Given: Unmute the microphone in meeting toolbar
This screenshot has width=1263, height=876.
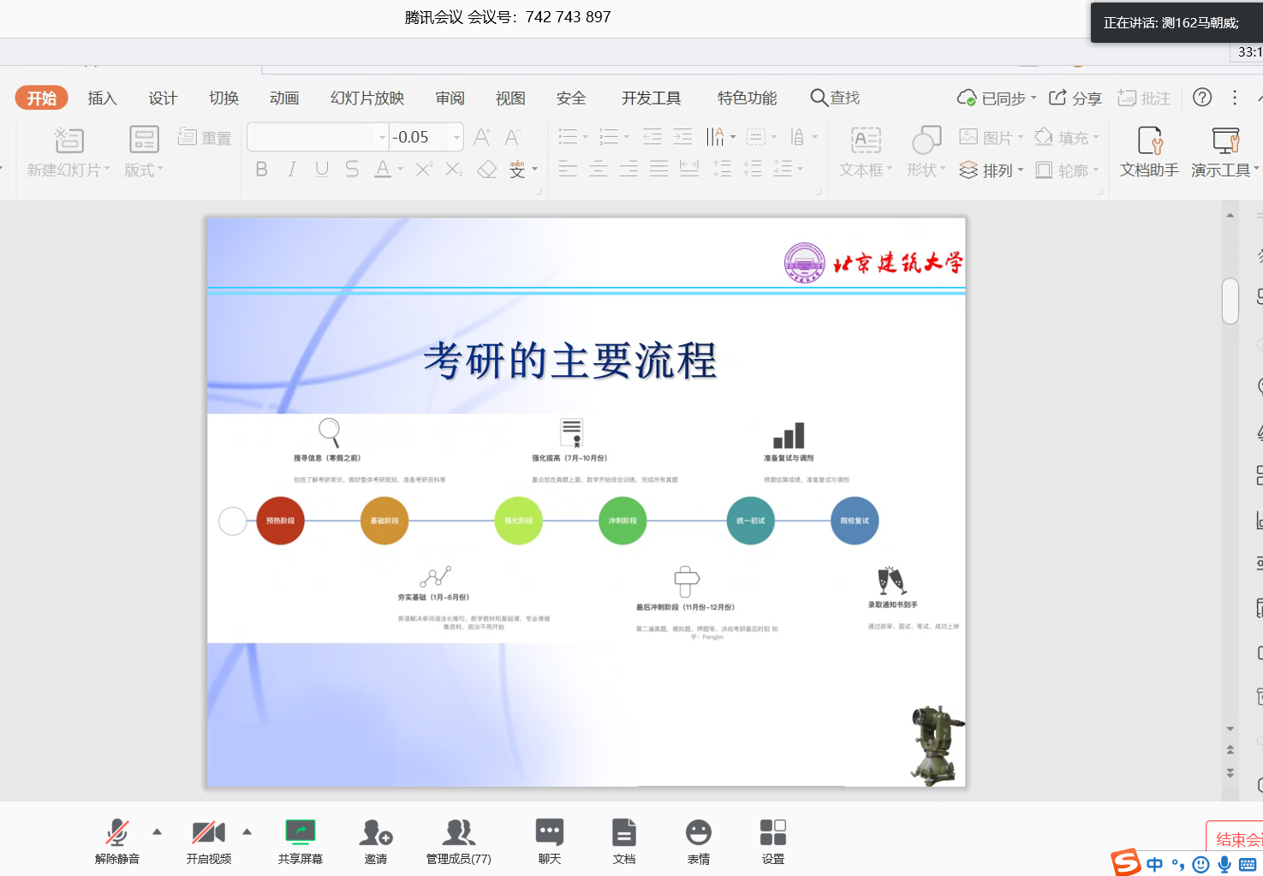Looking at the screenshot, I should click(x=116, y=840).
